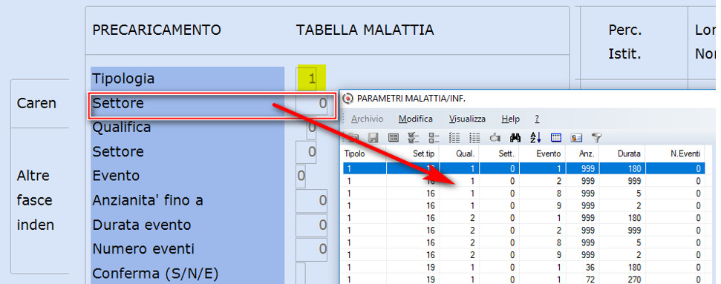Click the Anz. cell showing 36

[583, 268]
